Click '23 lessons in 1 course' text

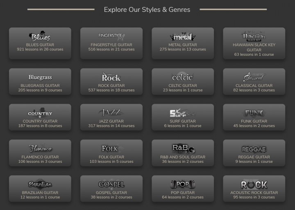183,90
